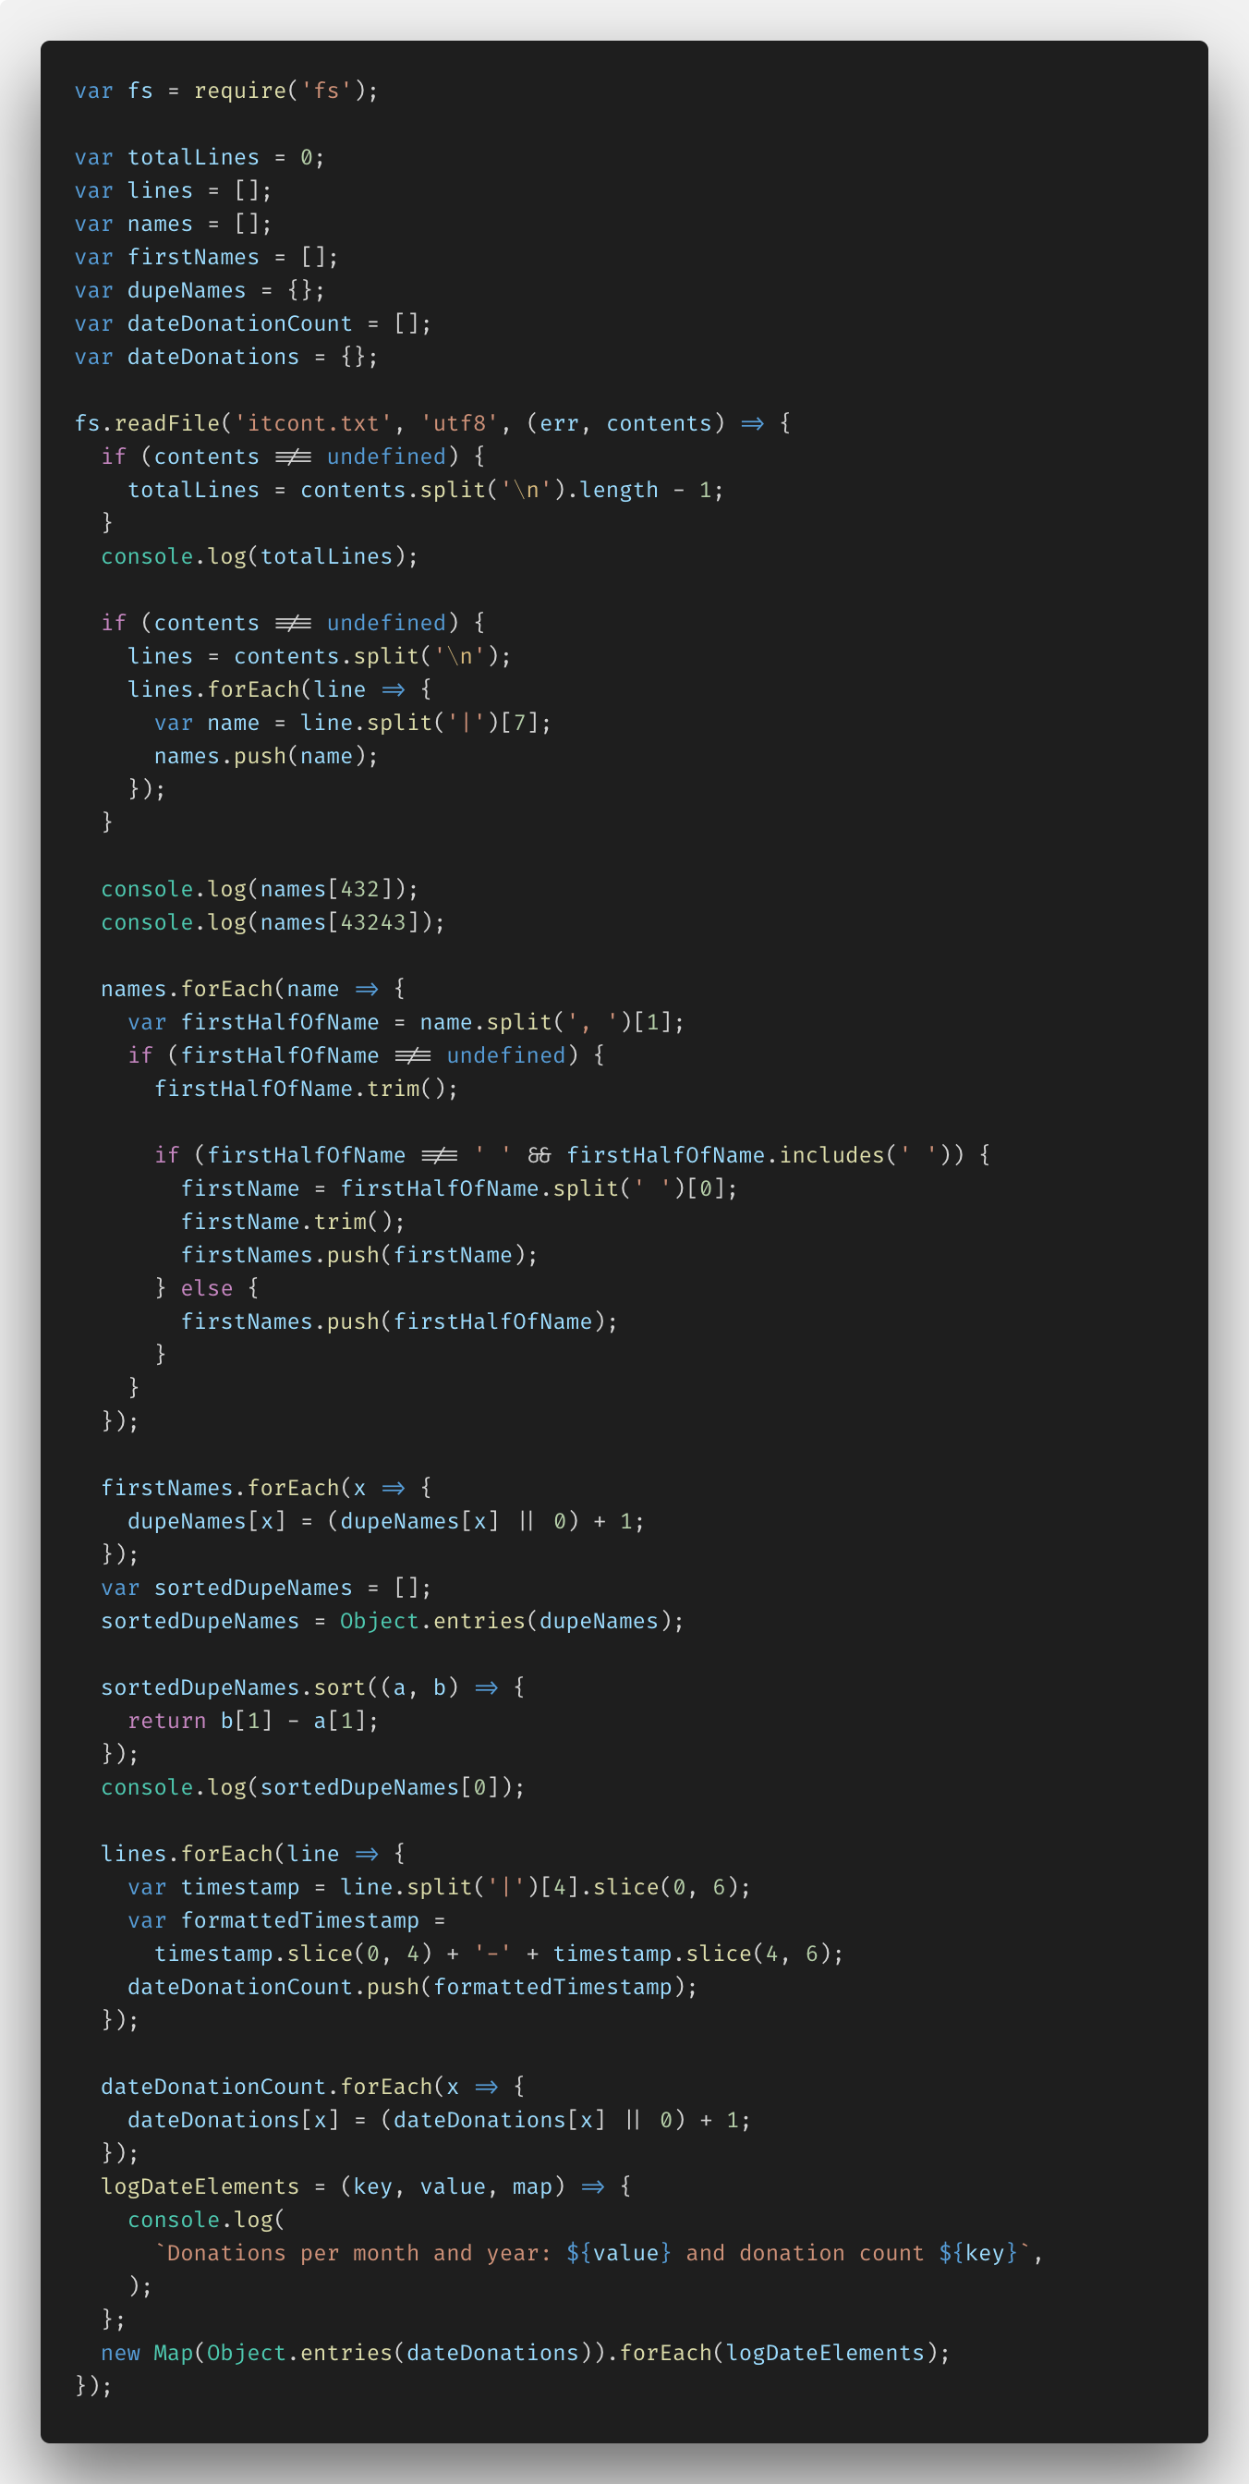
Task: Click the names.push(name) line
Action: 266,756
